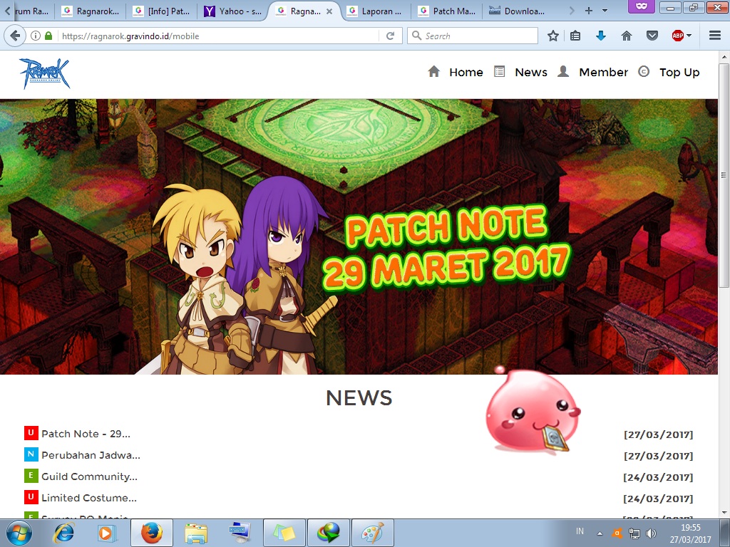
Task: Click the green E icon for Guild Community
Action: 31,475
